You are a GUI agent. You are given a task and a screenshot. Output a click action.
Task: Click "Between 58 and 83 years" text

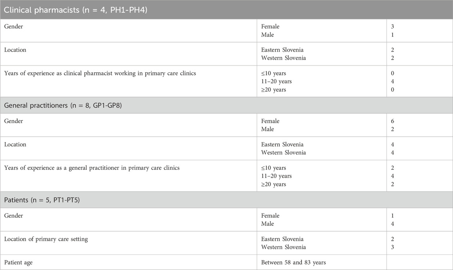(294, 262)
